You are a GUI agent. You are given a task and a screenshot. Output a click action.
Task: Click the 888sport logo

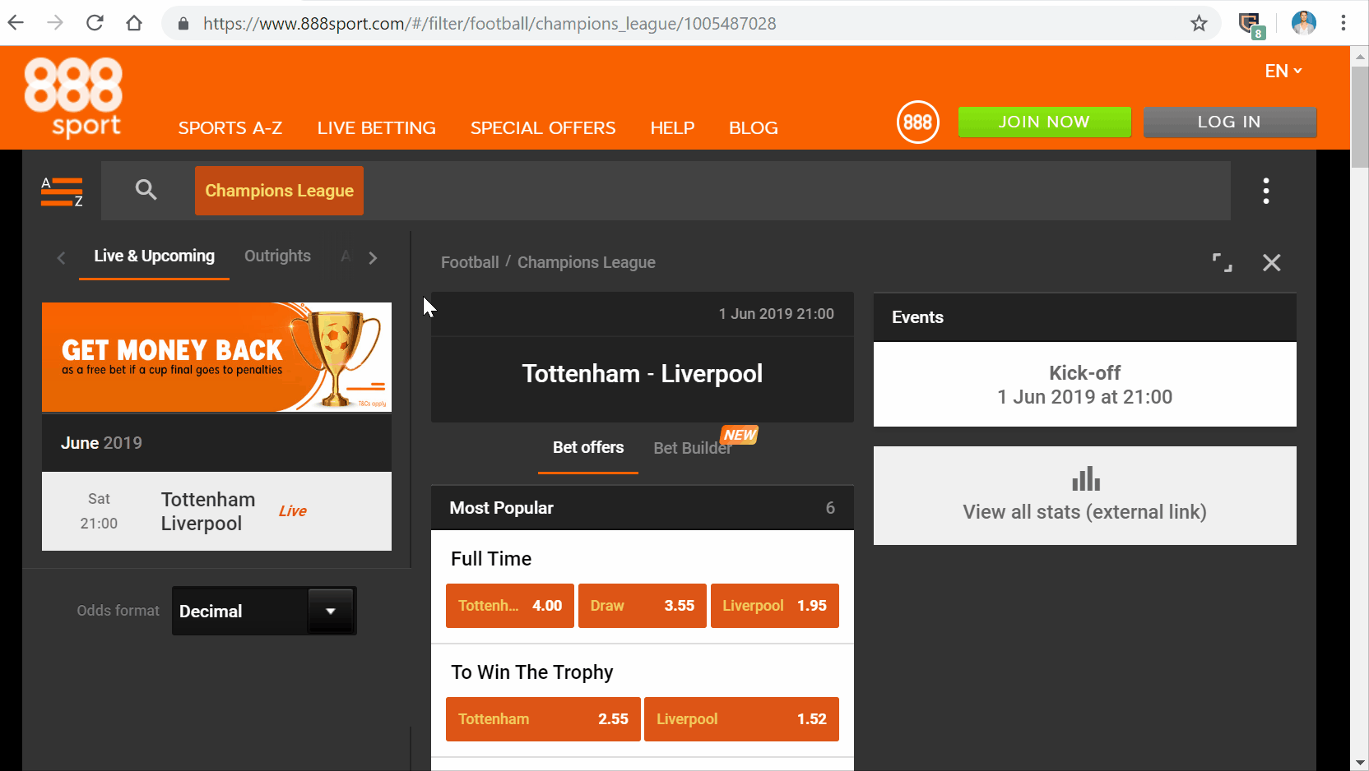point(73,97)
